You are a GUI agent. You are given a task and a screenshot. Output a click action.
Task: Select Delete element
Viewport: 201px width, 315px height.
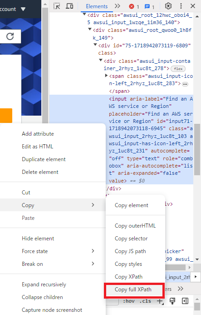(40, 172)
